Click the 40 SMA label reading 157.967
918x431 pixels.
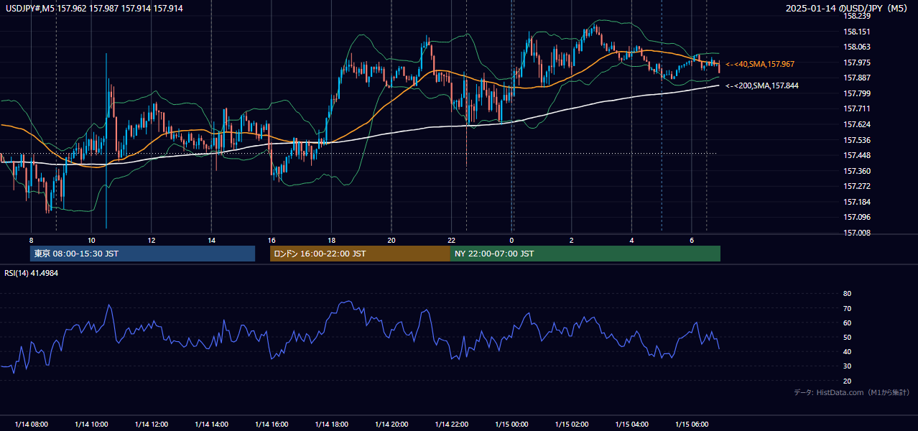pos(760,65)
